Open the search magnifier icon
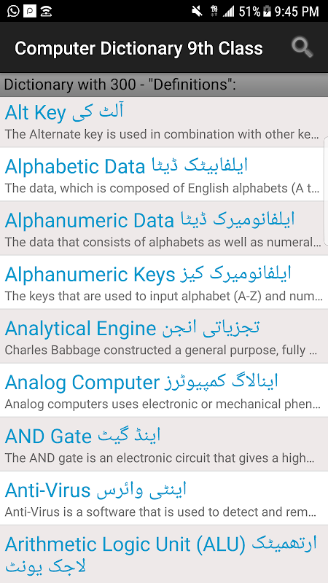The height and width of the screenshot is (583, 328). click(302, 48)
